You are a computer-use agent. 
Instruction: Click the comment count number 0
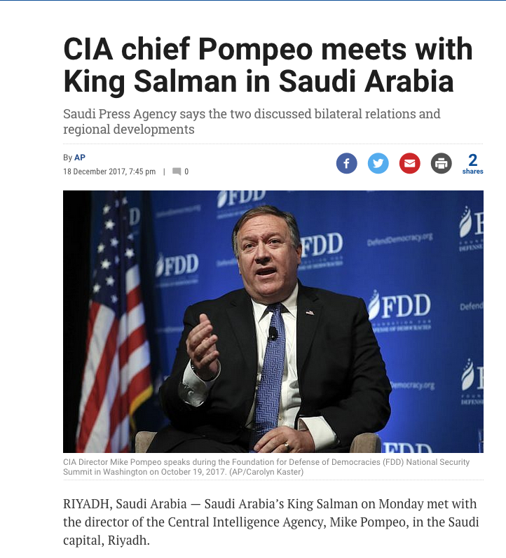[186, 172]
